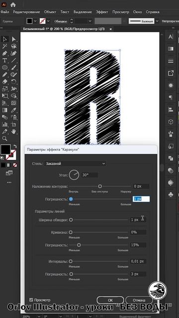Image resolution: width=179 pixels, height=318 pixels.
Task: Select the Zoom (magnifier) tool
Action: pyautogui.click(x=4, y=139)
